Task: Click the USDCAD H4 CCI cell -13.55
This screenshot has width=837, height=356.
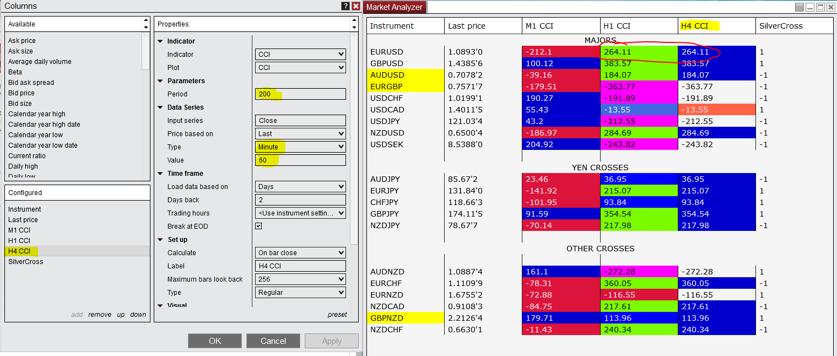Action: 716,110
